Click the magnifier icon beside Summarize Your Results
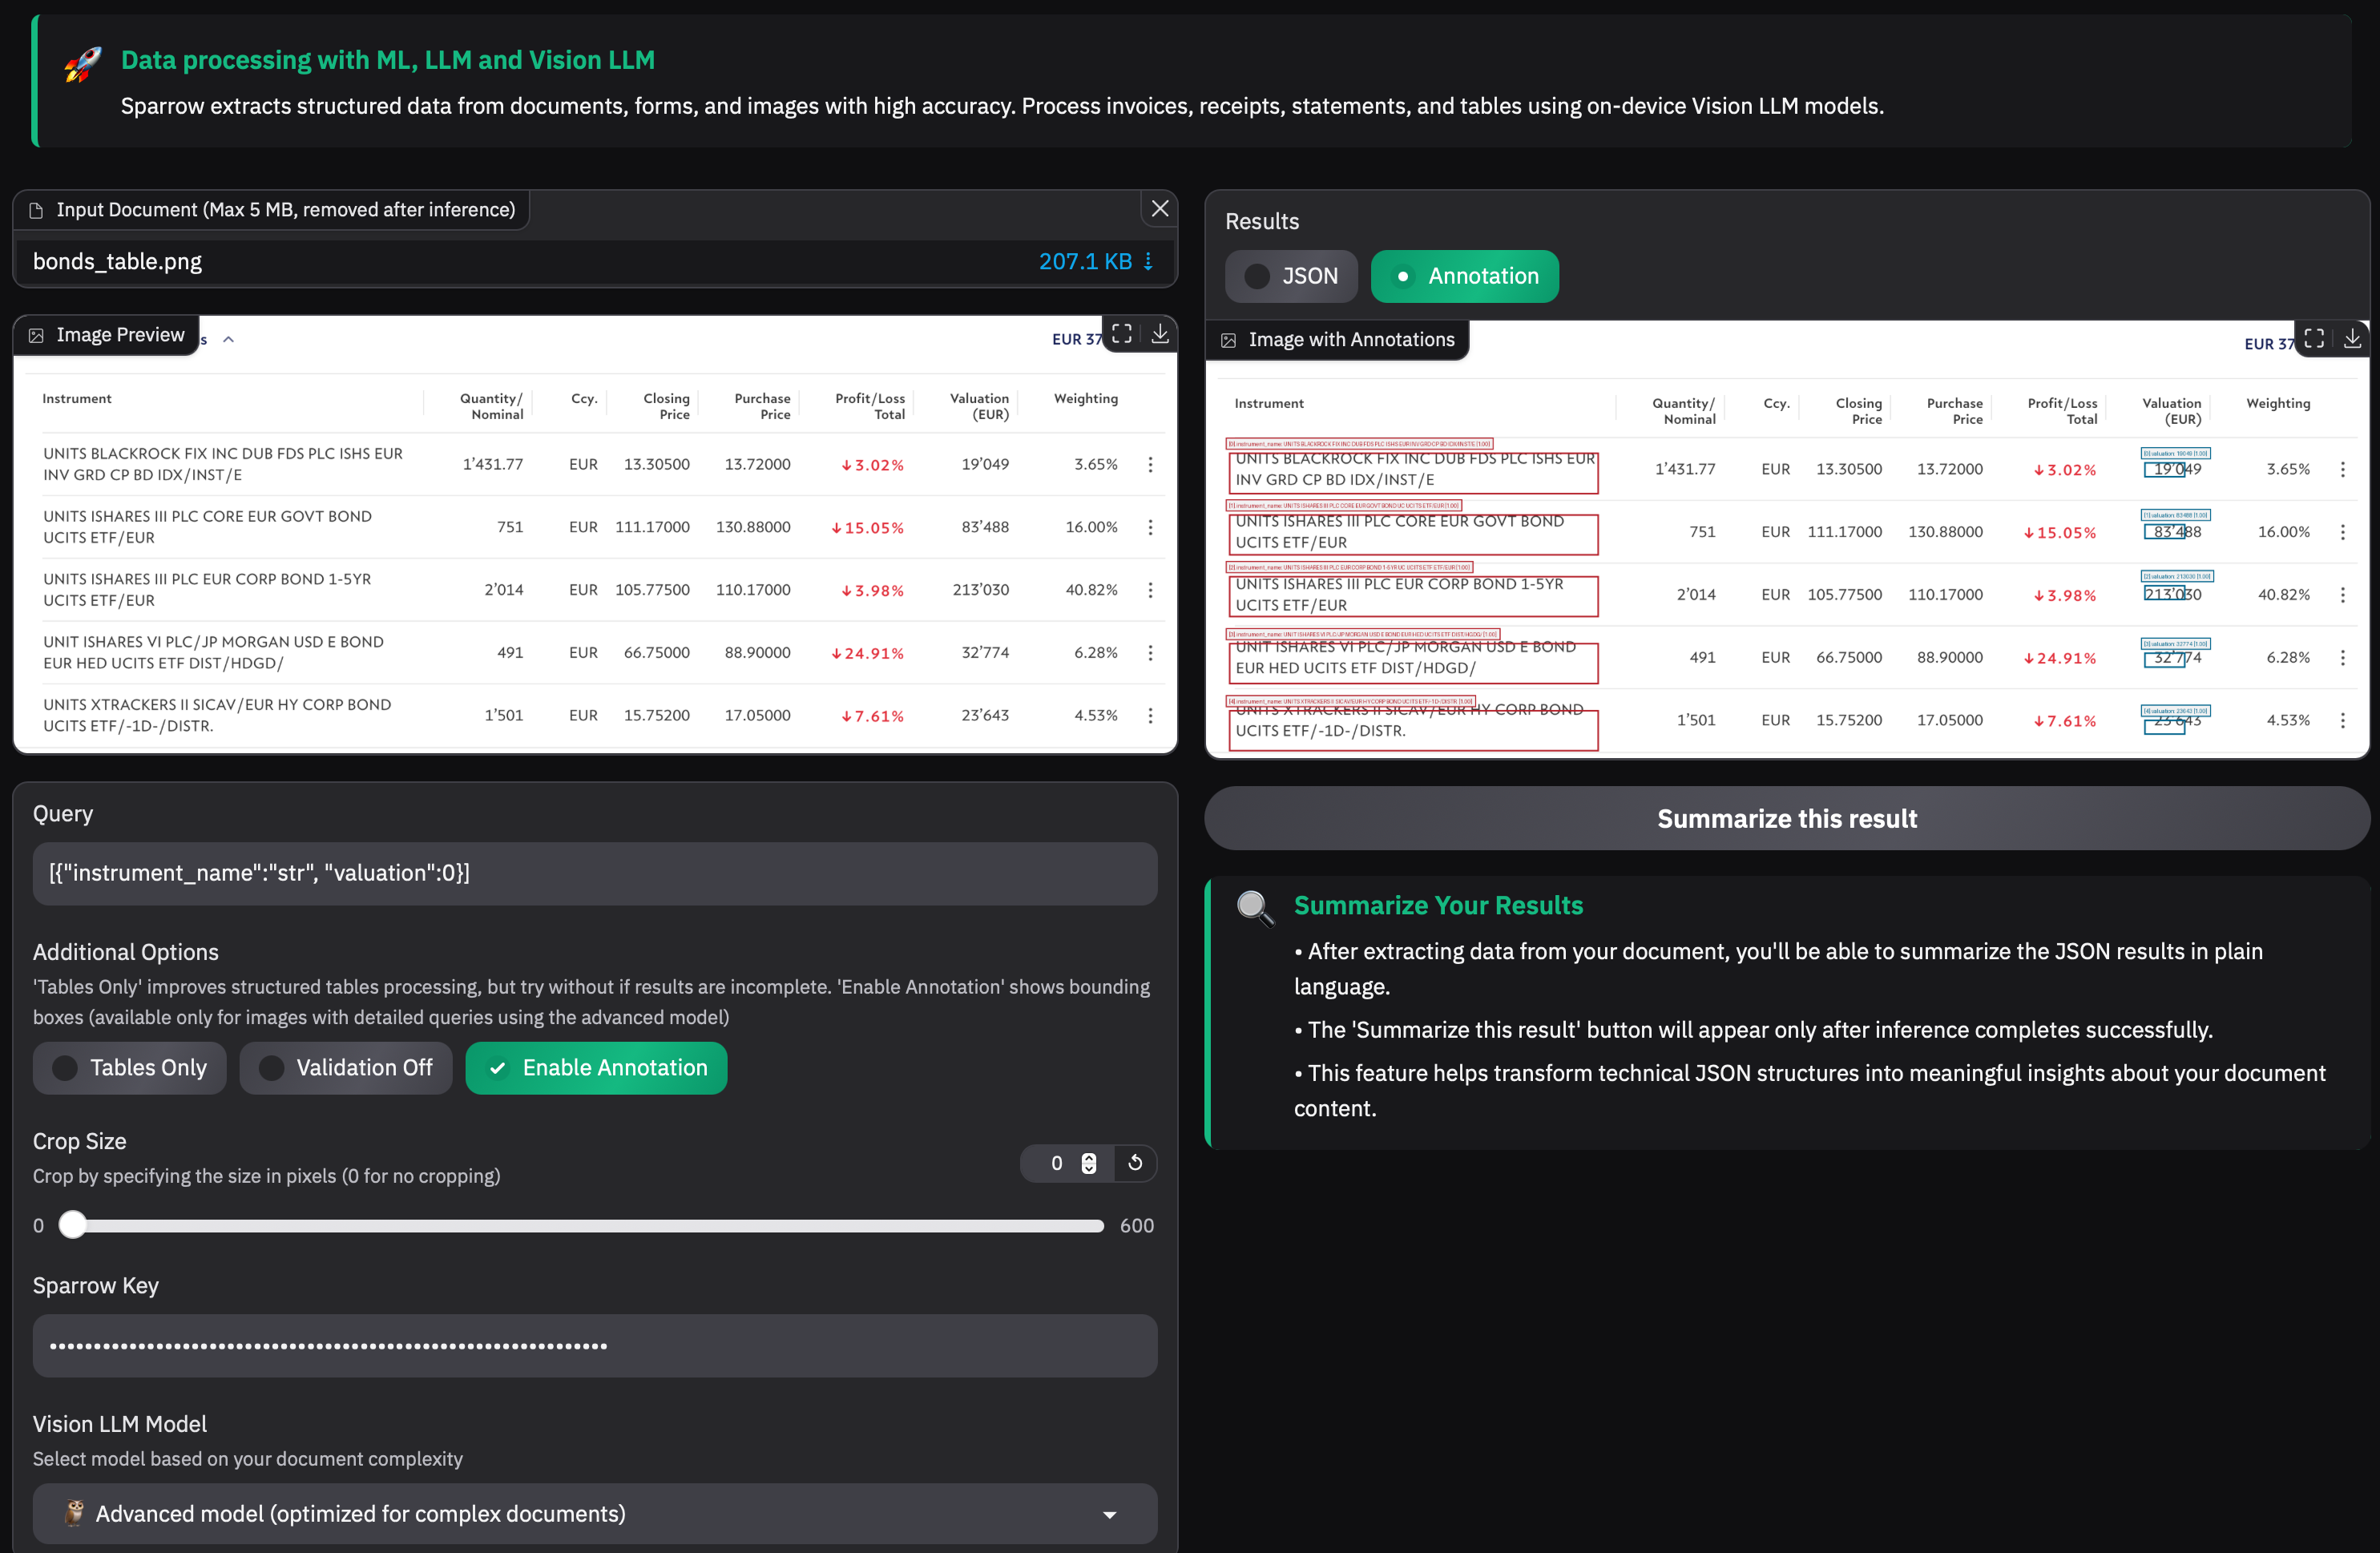The width and height of the screenshot is (2380, 1553). [x=1254, y=908]
